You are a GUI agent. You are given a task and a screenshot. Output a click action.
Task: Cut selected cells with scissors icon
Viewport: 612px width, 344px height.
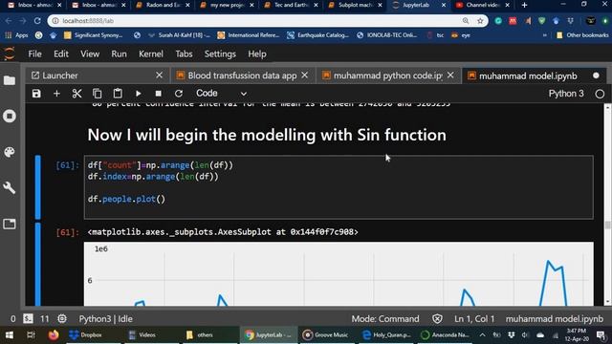pos(76,94)
